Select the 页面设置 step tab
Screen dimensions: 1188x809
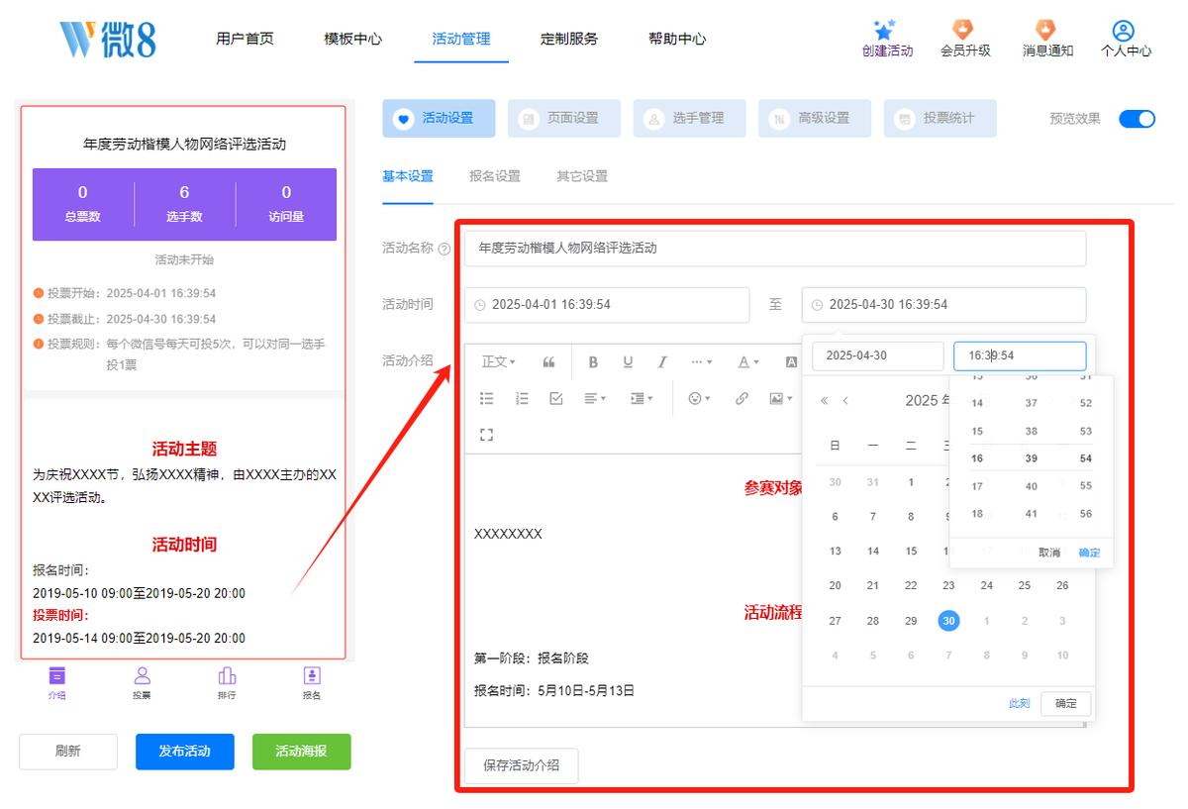[564, 118]
